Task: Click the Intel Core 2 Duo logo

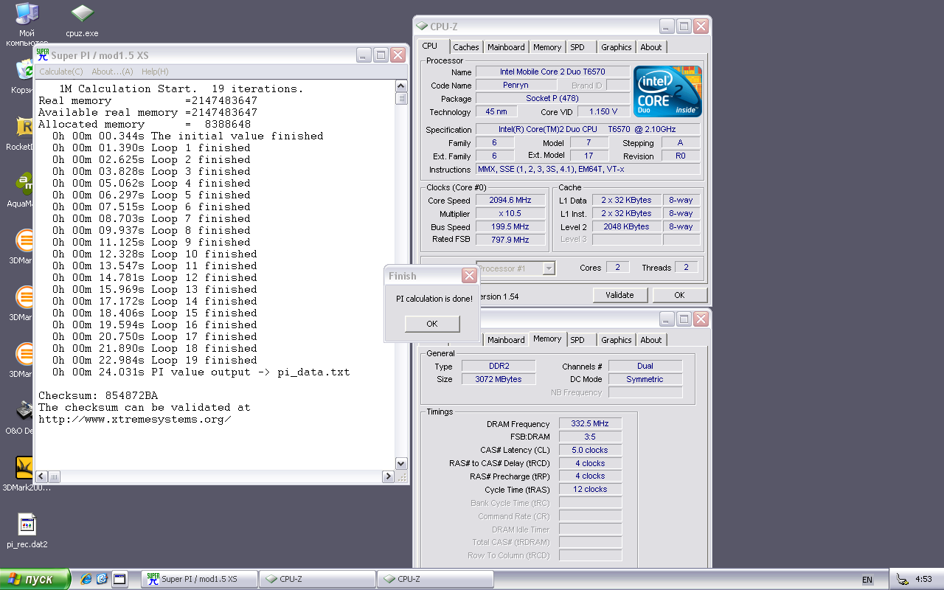Action: (668, 91)
